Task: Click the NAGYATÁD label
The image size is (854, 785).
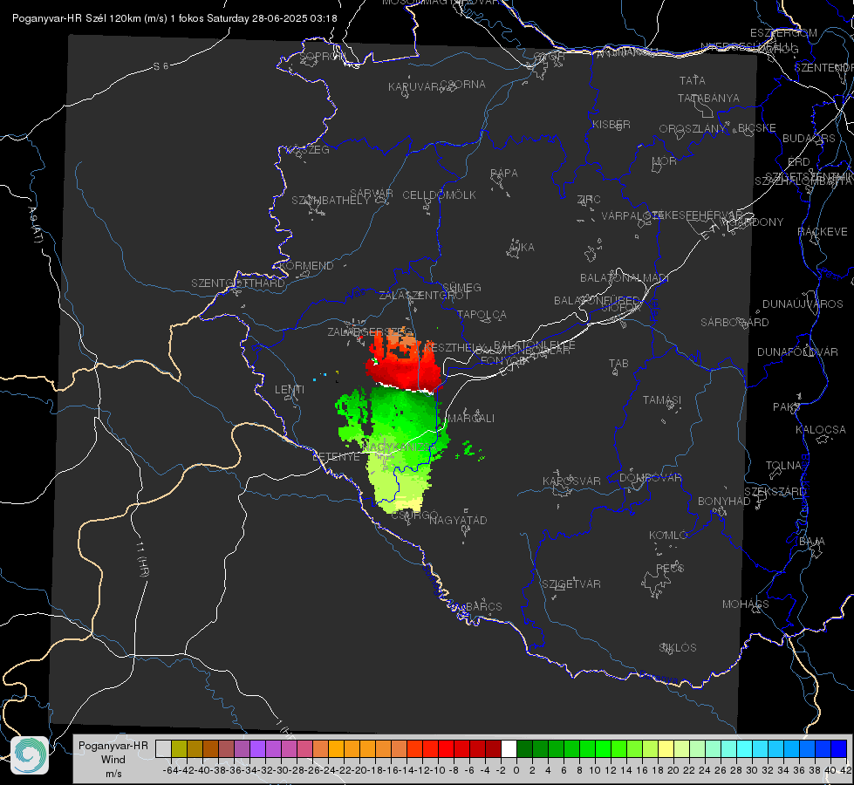Action: [x=458, y=520]
